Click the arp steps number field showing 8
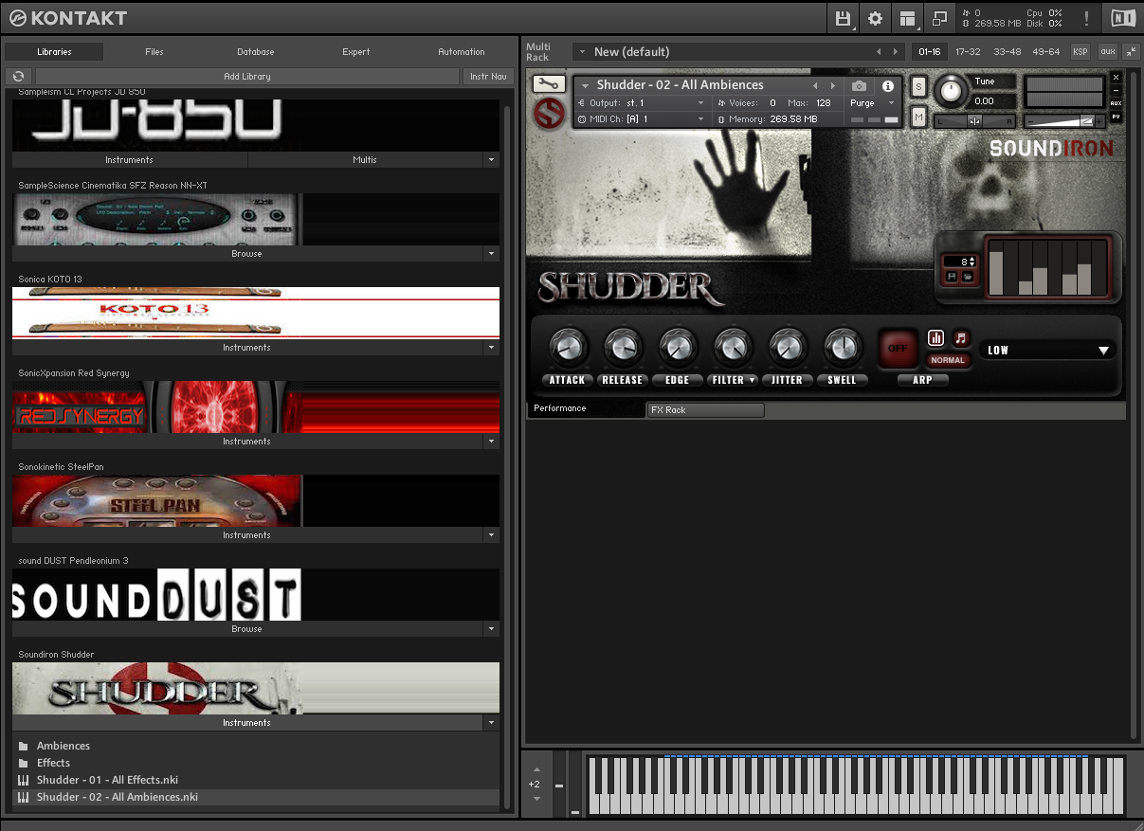The width and height of the screenshot is (1144, 831). pyautogui.click(x=958, y=262)
